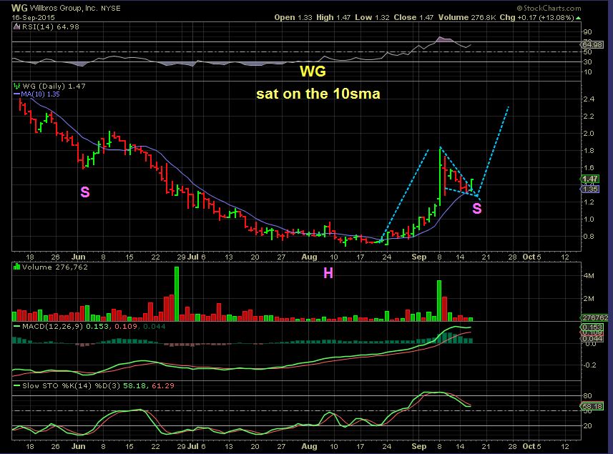
Task: Click the RSI(14) 64.98 legend
Action: 51,27
